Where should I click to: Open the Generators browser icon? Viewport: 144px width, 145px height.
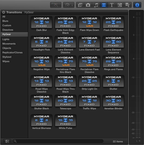tap(120, 5)
